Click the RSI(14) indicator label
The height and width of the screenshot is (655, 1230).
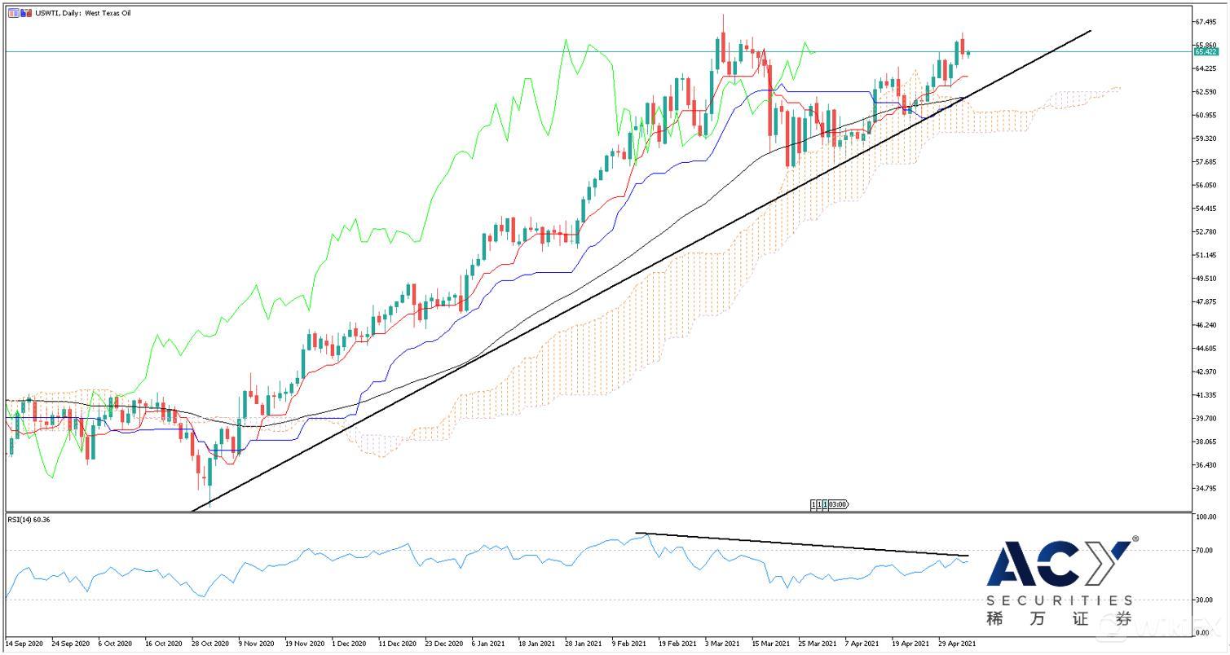click(x=29, y=519)
